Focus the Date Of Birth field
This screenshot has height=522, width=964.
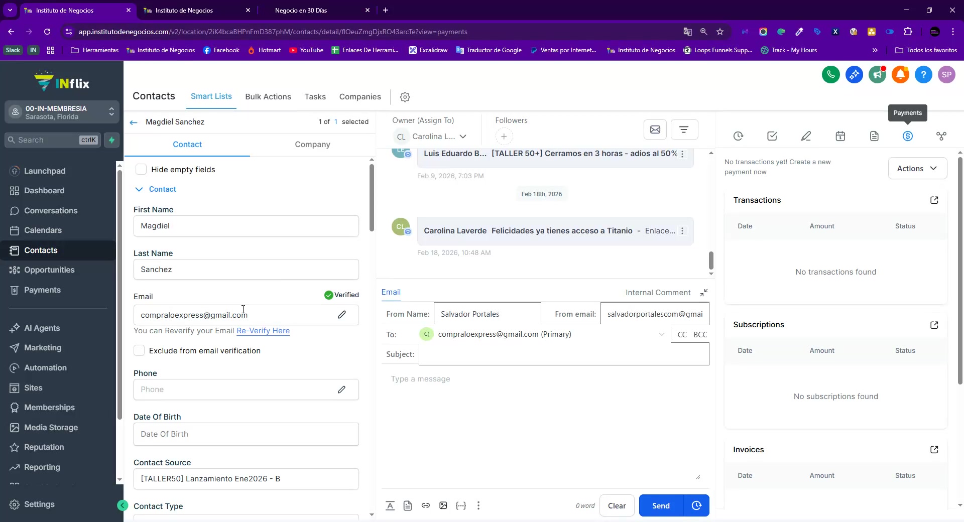coord(246,434)
